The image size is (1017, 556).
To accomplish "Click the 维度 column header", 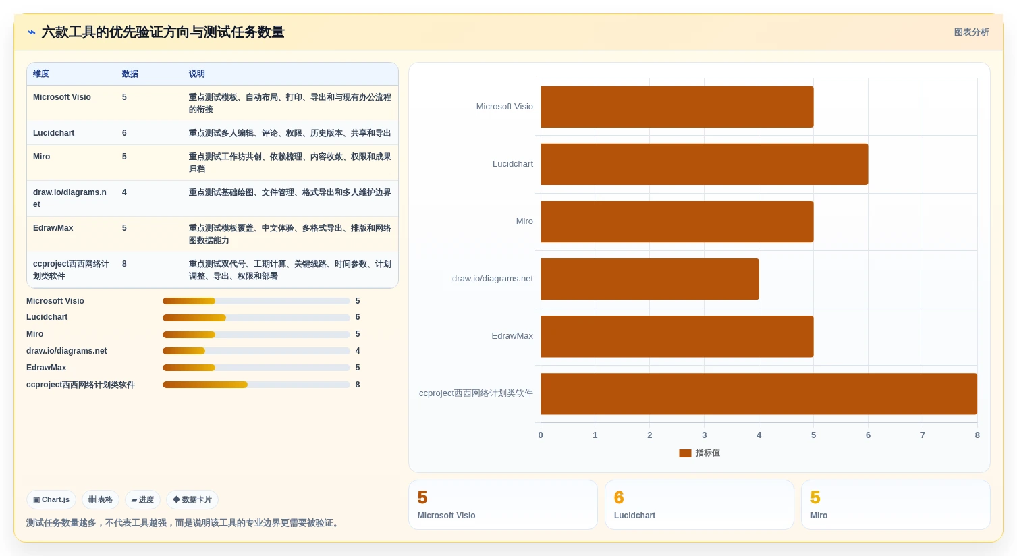I will click(41, 74).
